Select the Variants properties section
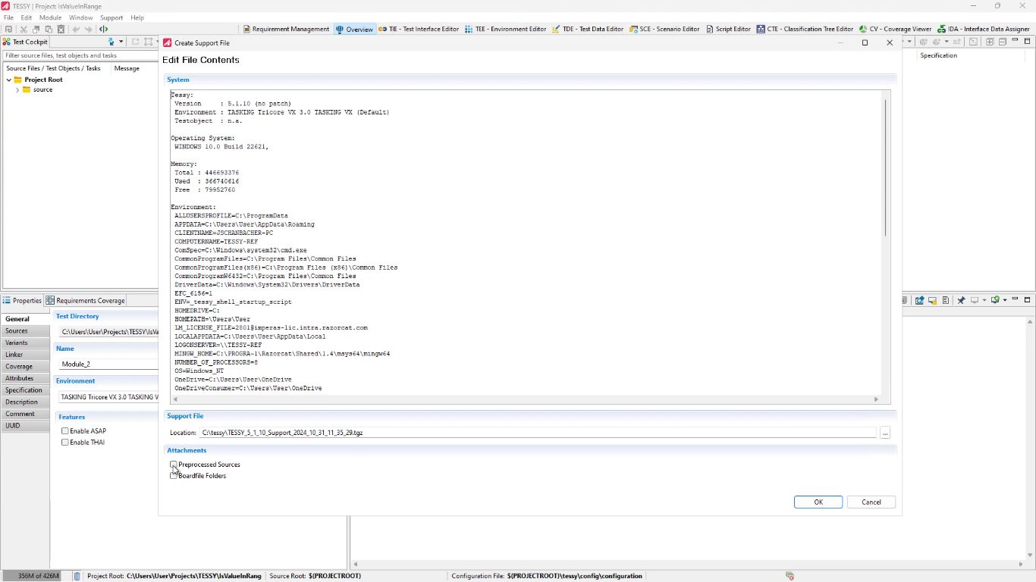 [27, 343]
